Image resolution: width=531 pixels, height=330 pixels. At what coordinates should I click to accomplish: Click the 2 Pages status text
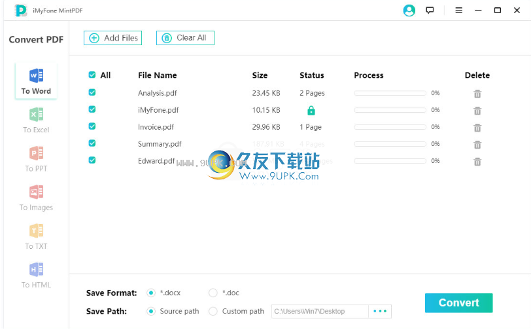[x=312, y=93]
